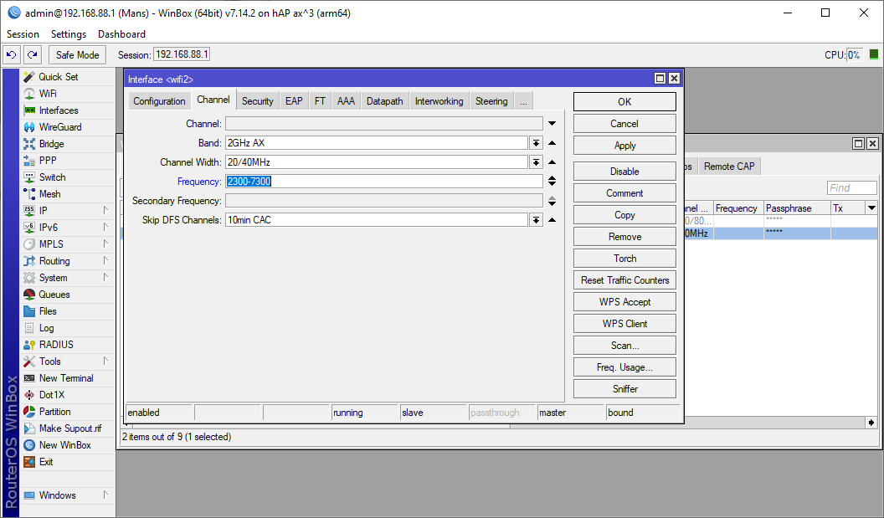
Task: Click the Sniffer button
Action: 624,389
